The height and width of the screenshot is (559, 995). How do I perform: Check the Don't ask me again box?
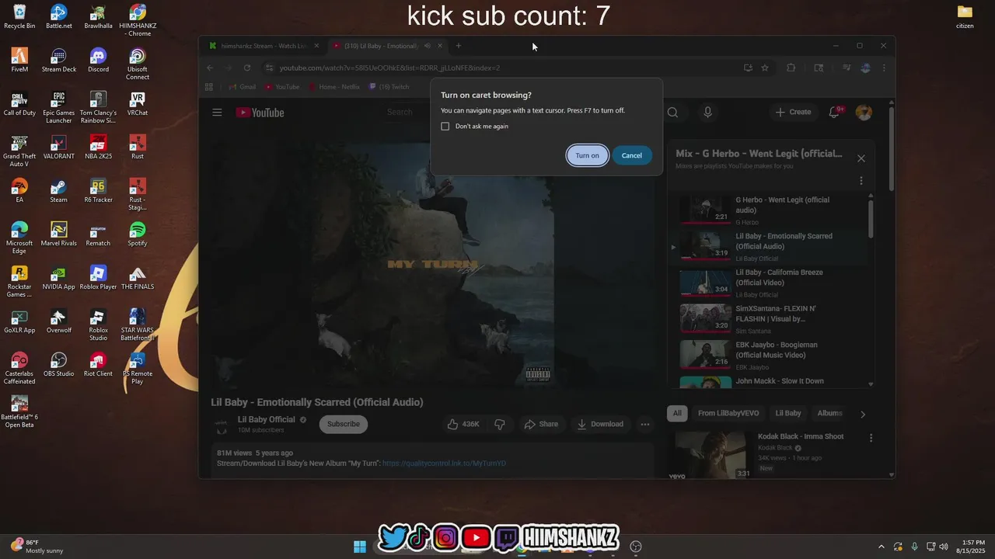pos(445,127)
